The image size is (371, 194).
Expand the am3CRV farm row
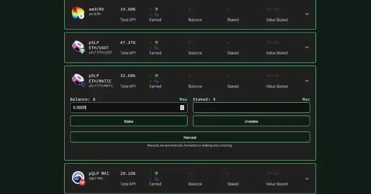tap(307, 14)
